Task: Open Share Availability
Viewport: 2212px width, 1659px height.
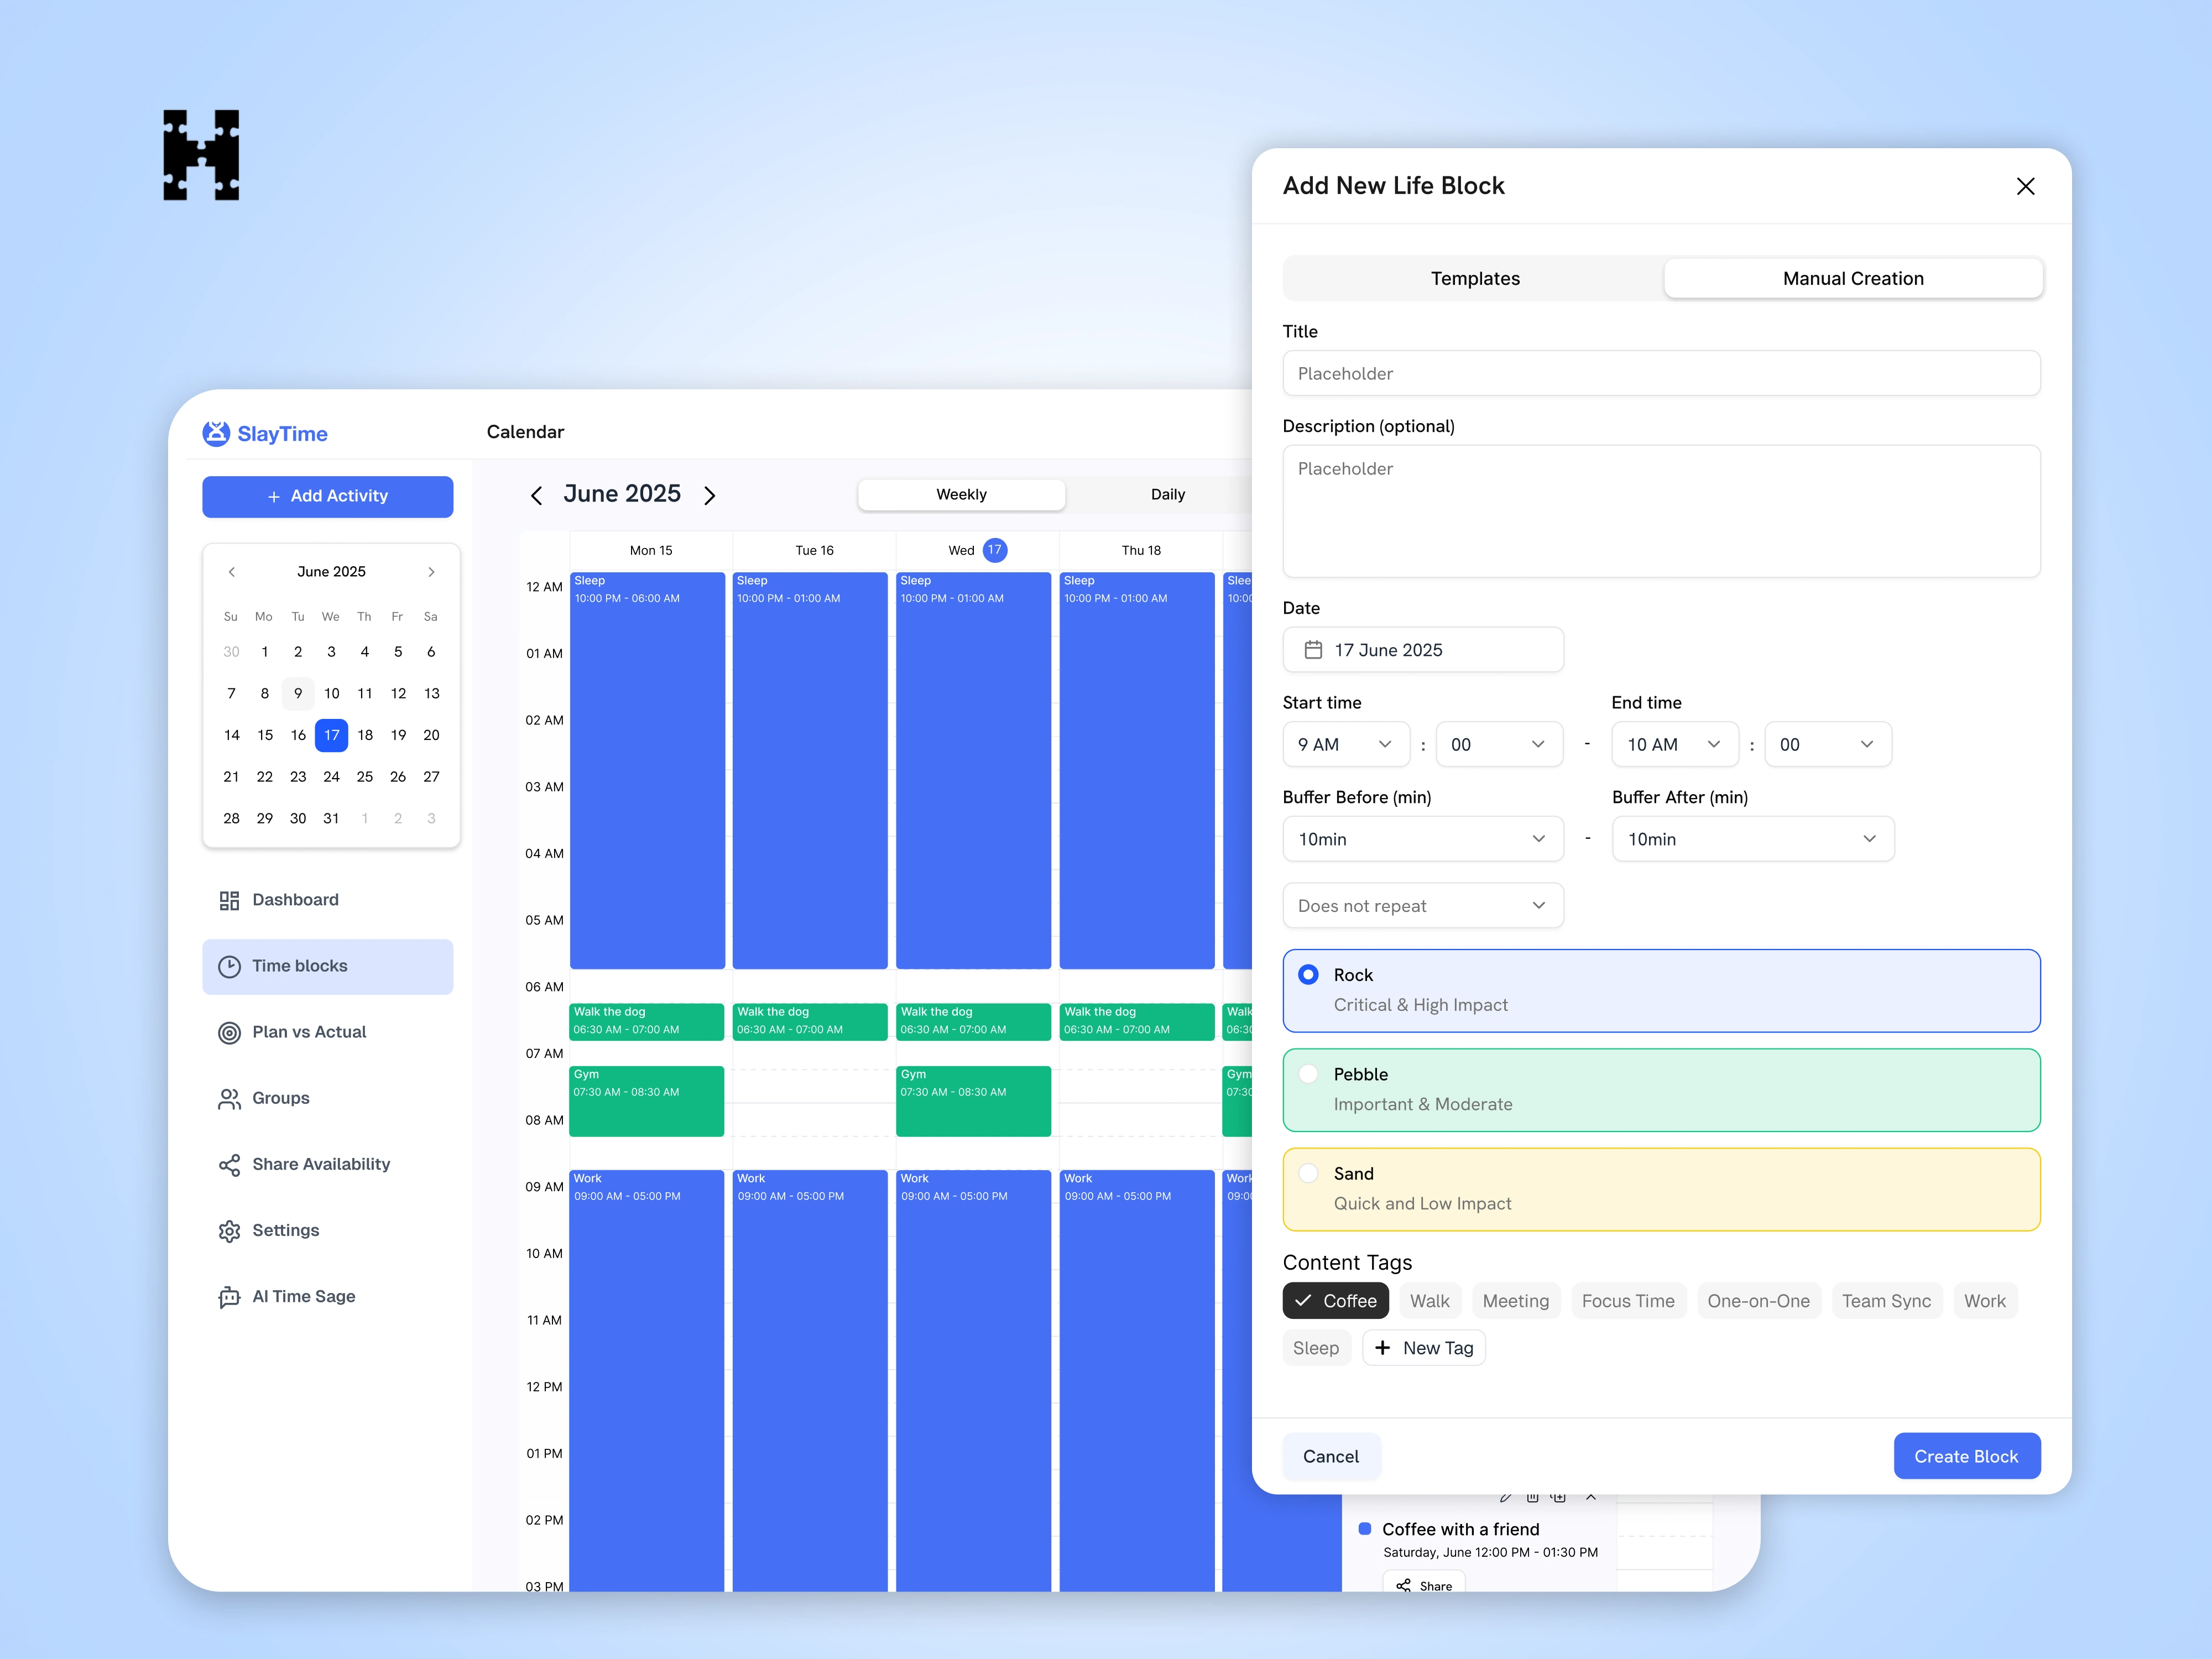Action: [x=321, y=1164]
